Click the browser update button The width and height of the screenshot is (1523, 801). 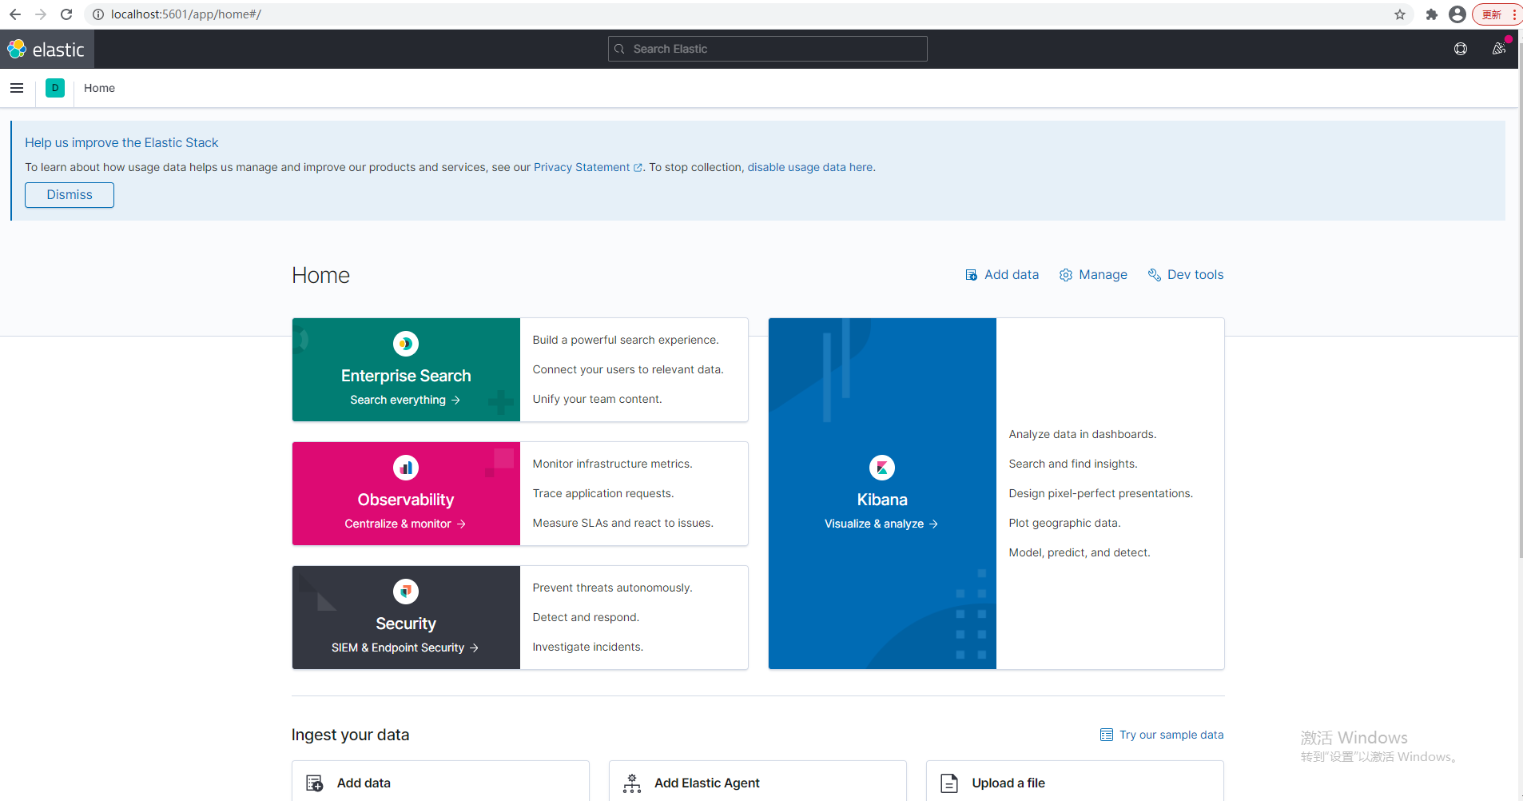tap(1497, 14)
